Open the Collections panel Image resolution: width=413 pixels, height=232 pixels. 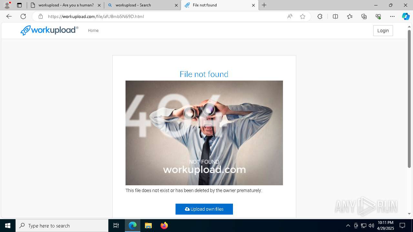[364, 16]
